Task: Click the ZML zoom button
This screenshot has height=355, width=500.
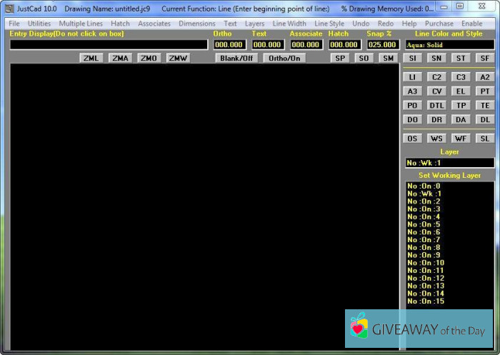Action: pos(91,58)
